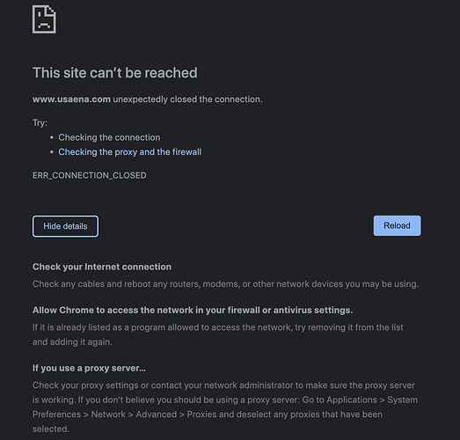460x440 pixels.
Task: Click the "Check your Internet connection" heading
Action: tap(102, 267)
